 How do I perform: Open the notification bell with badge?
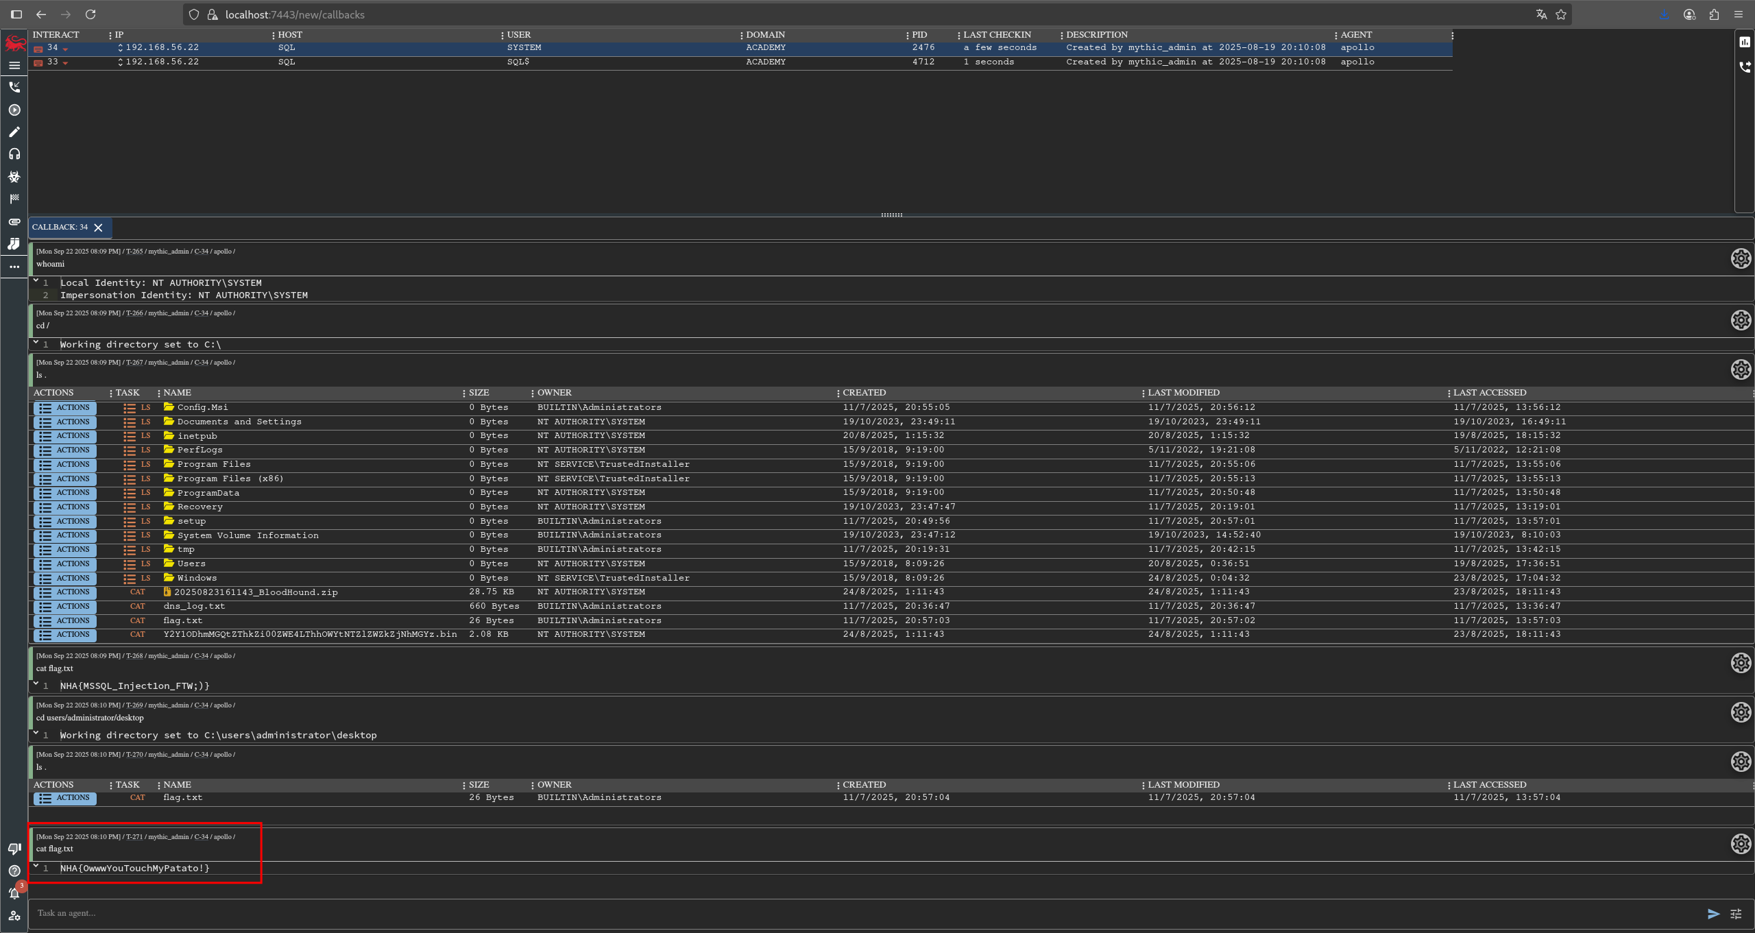(x=14, y=893)
